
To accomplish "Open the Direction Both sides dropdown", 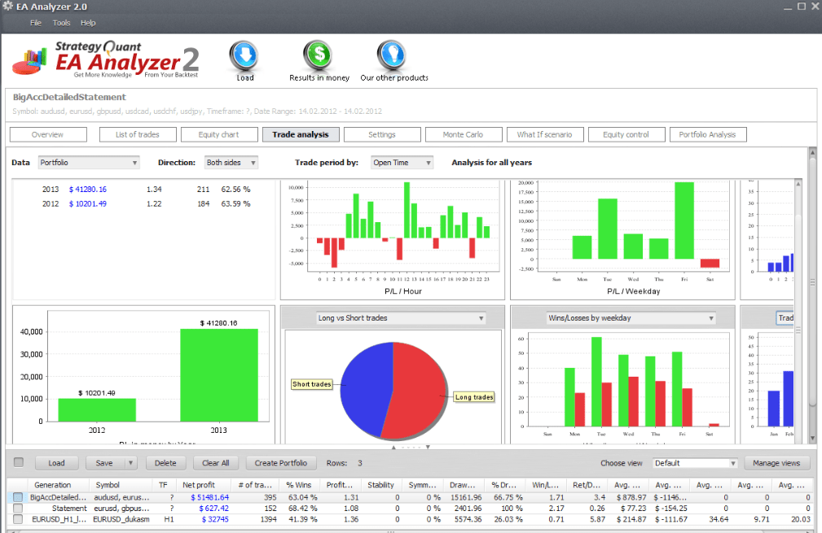I will [231, 163].
